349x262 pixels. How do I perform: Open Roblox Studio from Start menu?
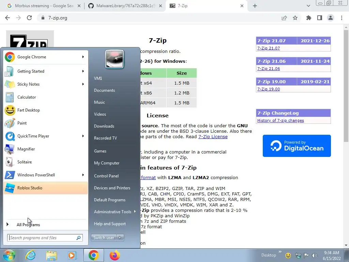click(45, 188)
